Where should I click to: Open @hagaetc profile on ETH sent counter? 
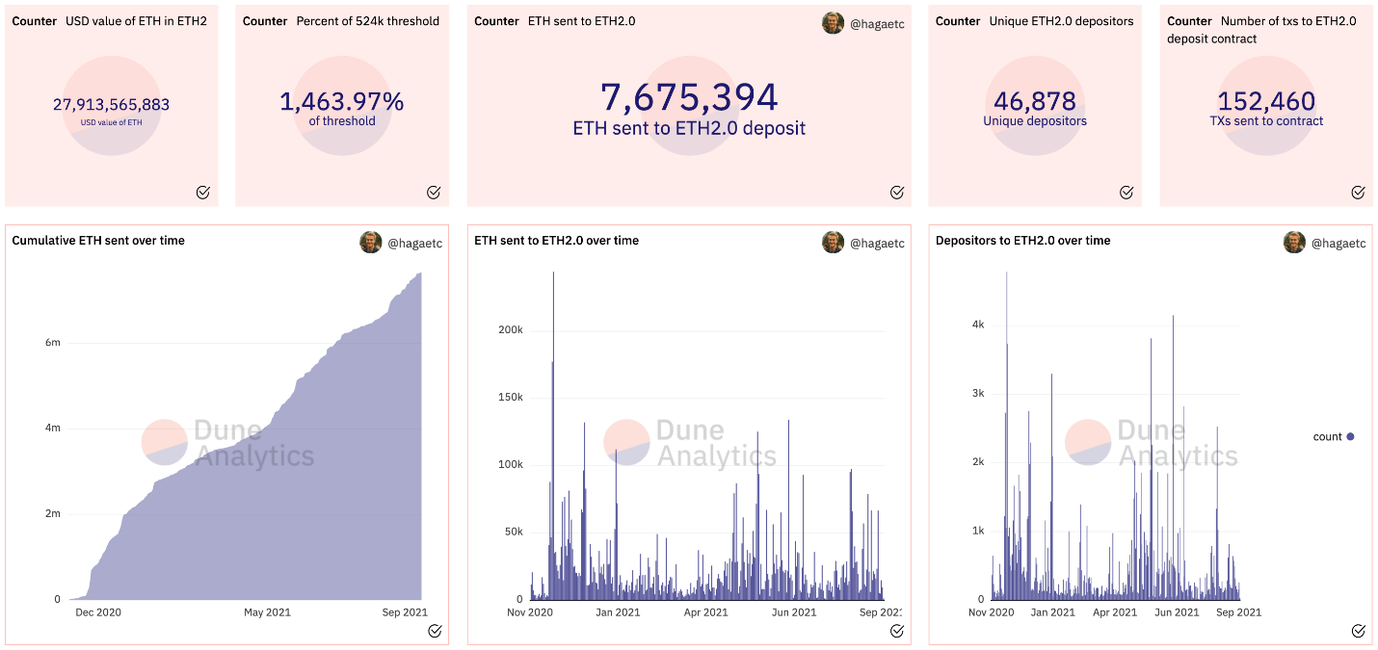pyautogui.click(x=876, y=23)
